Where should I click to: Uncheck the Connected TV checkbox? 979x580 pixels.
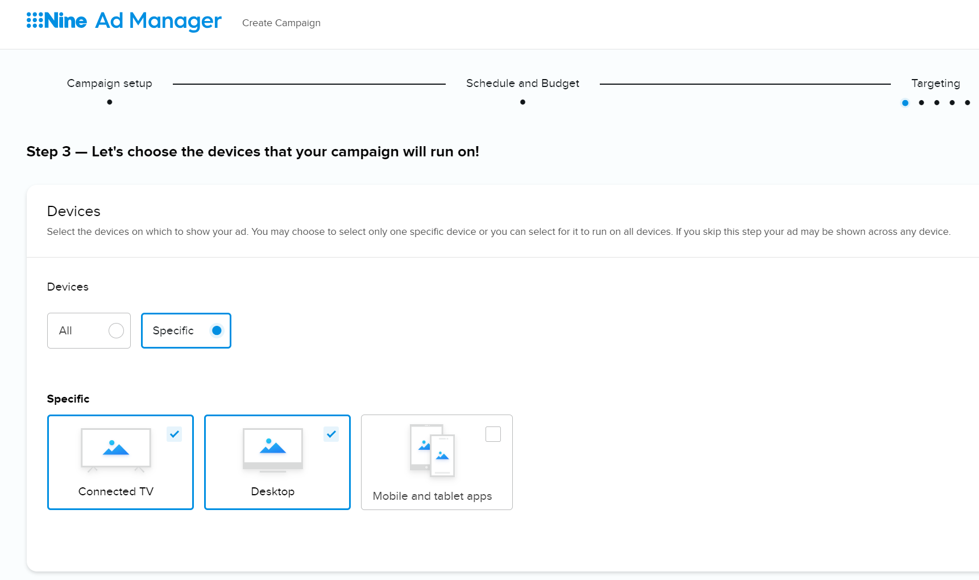pyautogui.click(x=175, y=434)
